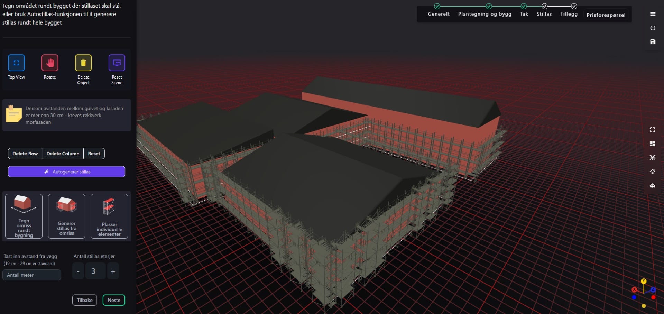Screen dimensions: 664x314
Task: Select Tegn omriss rundt bygning mode
Action: point(24,216)
